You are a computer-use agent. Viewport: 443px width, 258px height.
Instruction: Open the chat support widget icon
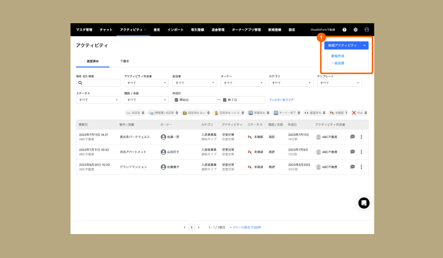click(x=364, y=203)
